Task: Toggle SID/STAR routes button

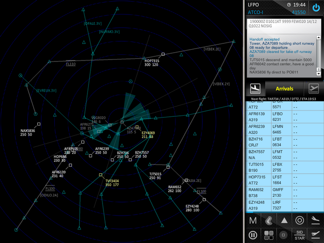Action: pos(299,235)
